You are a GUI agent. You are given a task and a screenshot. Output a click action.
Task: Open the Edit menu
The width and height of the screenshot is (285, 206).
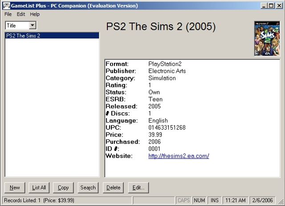coord(21,14)
